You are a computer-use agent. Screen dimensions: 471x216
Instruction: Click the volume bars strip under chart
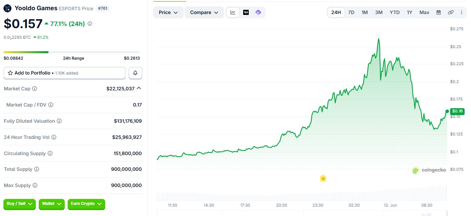click(x=302, y=192)
